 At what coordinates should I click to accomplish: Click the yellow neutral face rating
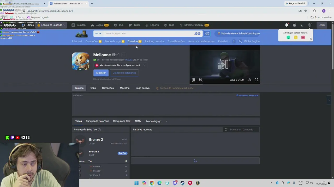296,37
